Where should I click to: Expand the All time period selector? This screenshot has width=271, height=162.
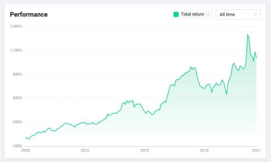point(238,14)
